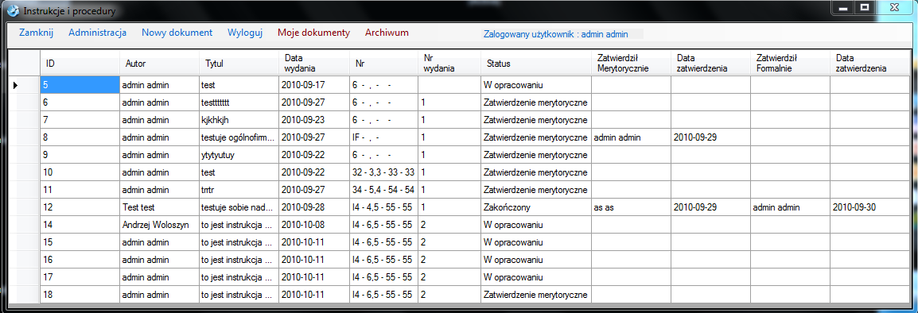Select the ID cell with value 15
918x313 pixels.
pos(80,242)
